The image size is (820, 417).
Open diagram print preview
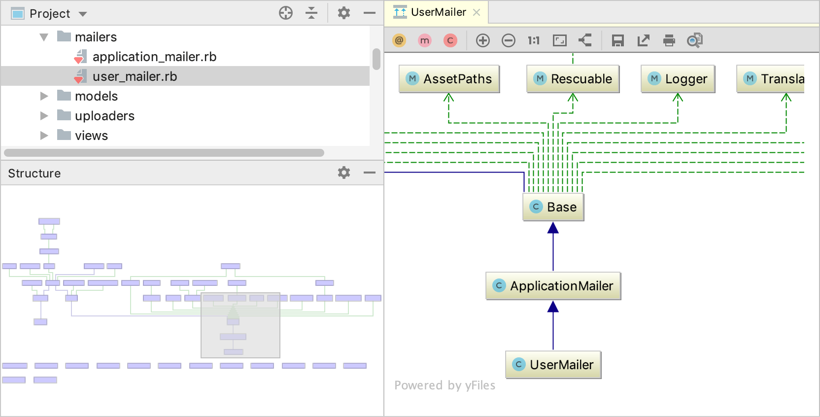click(695, 40)
